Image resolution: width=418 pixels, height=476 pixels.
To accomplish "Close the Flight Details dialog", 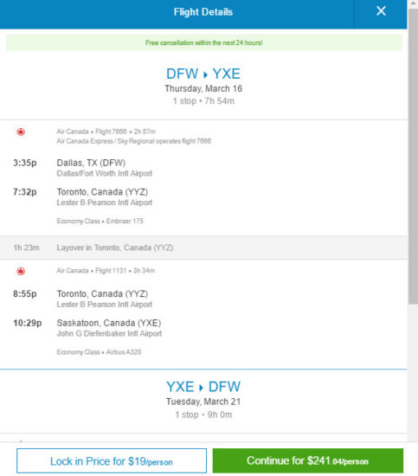I will point(381,11).
